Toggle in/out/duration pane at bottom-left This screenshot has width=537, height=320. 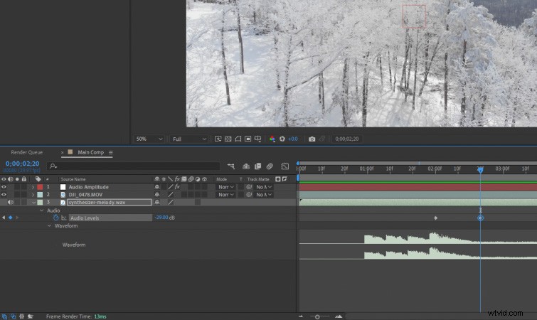pyautogui.click(x=21, y=316)
